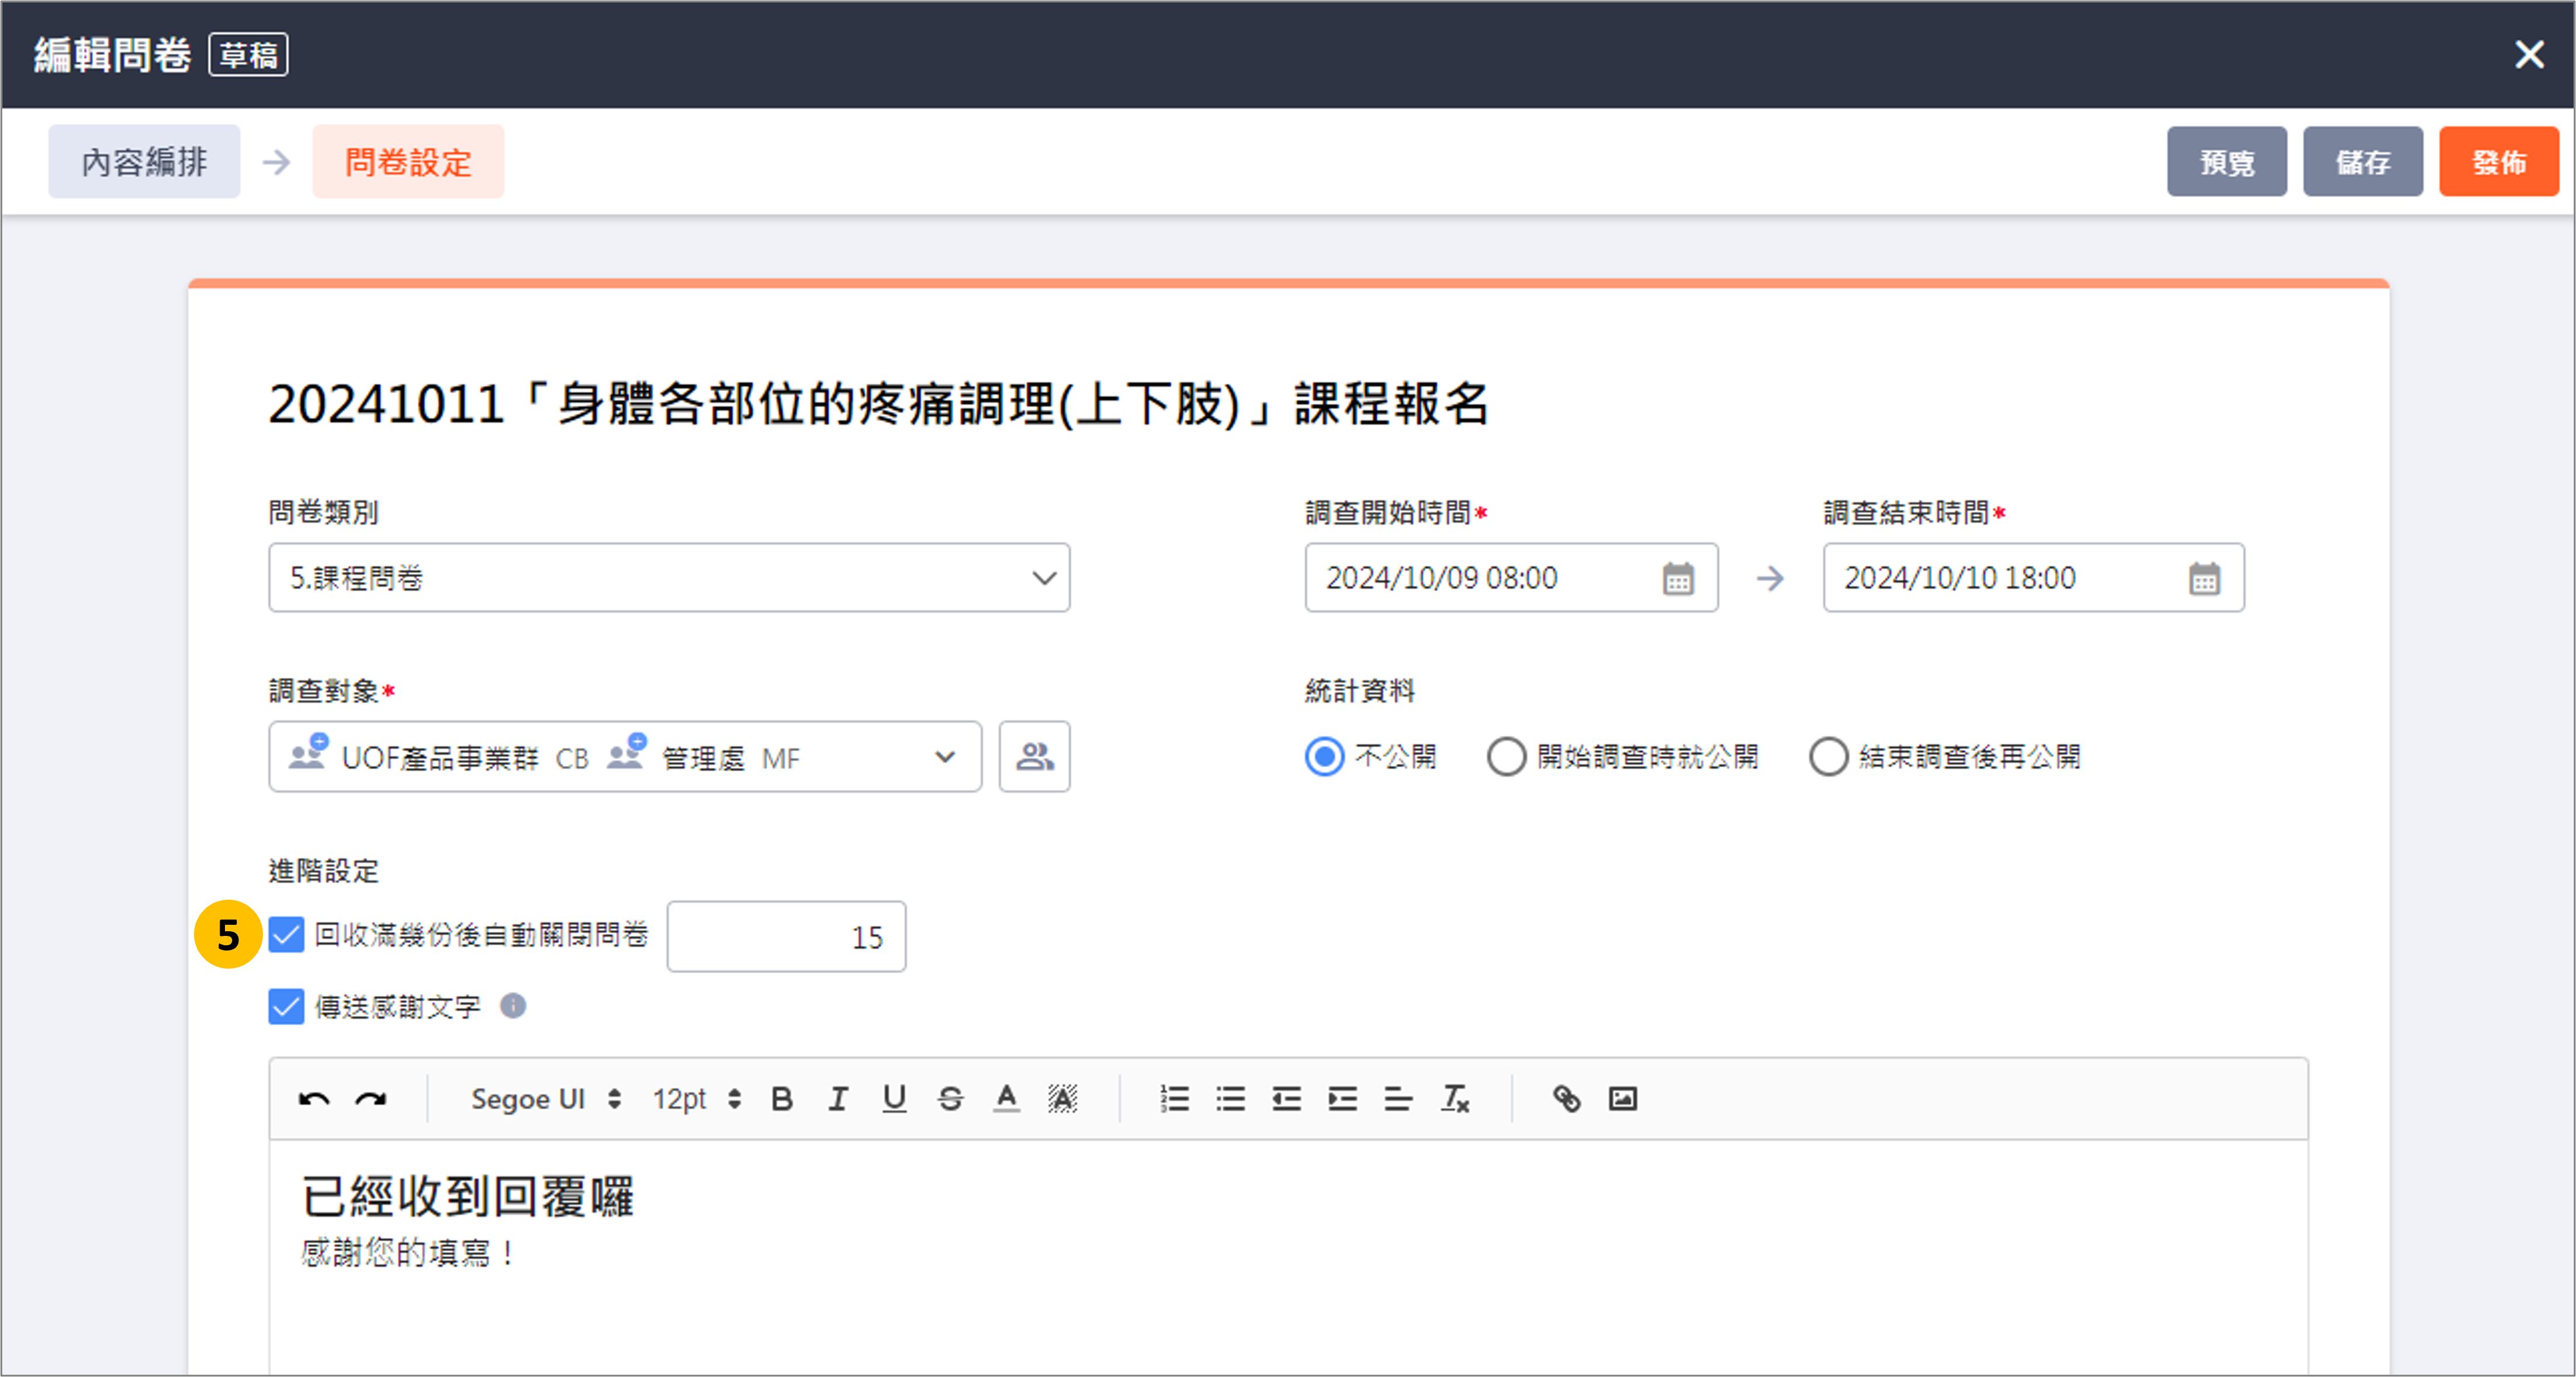Insert a hyperlink
This screenshot has height=1377, width=2576.
1566,1099
